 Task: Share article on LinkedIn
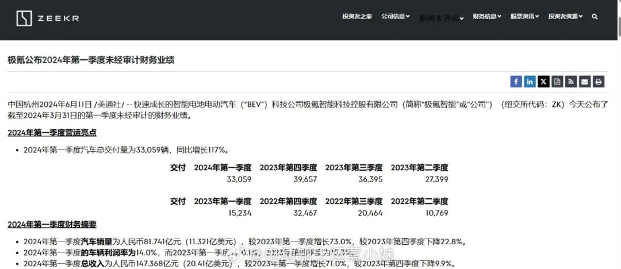pyautogui.click(x=530, y=82)
